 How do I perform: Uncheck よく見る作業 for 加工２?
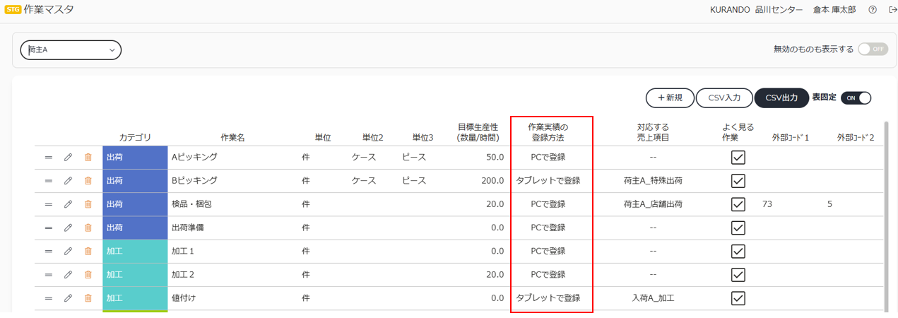738,274
